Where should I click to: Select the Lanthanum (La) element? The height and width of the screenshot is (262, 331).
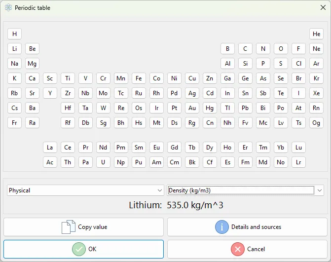click(x=50, y=148)
